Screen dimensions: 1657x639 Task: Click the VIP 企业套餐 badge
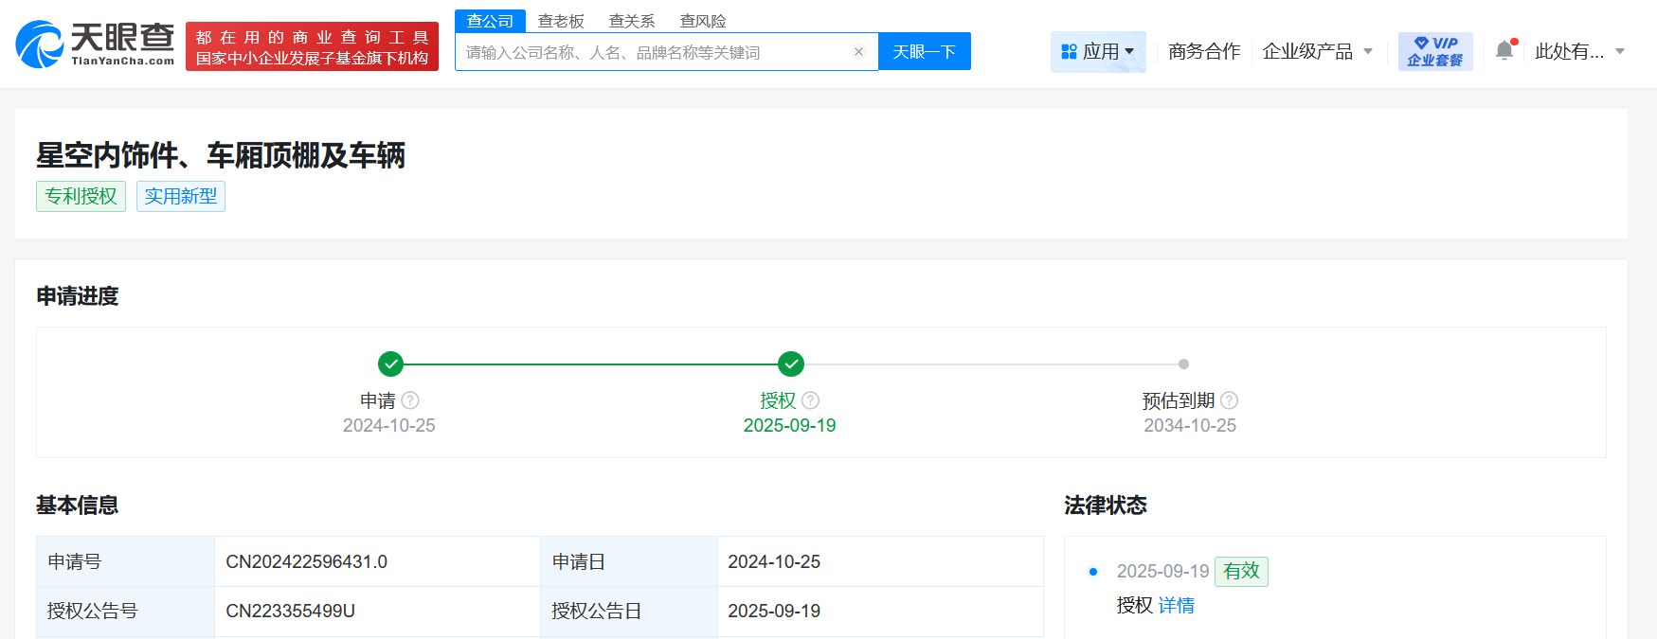click(1434, 51)
